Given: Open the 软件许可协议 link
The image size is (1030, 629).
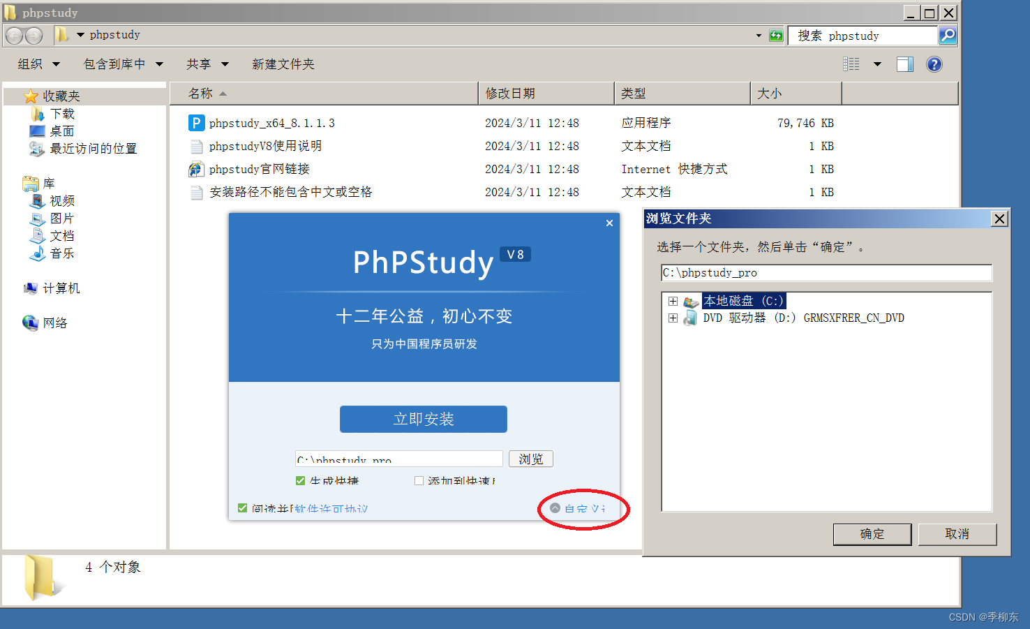Looking at the screenshot, I should point(331,508).
